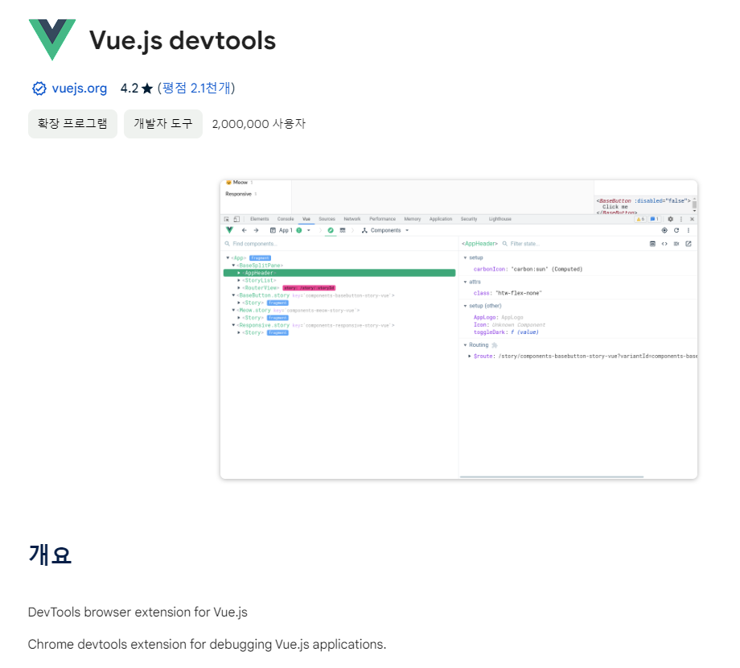Click the verified publisher badge icon
740x668 pixels.
[x=39, y=89]
